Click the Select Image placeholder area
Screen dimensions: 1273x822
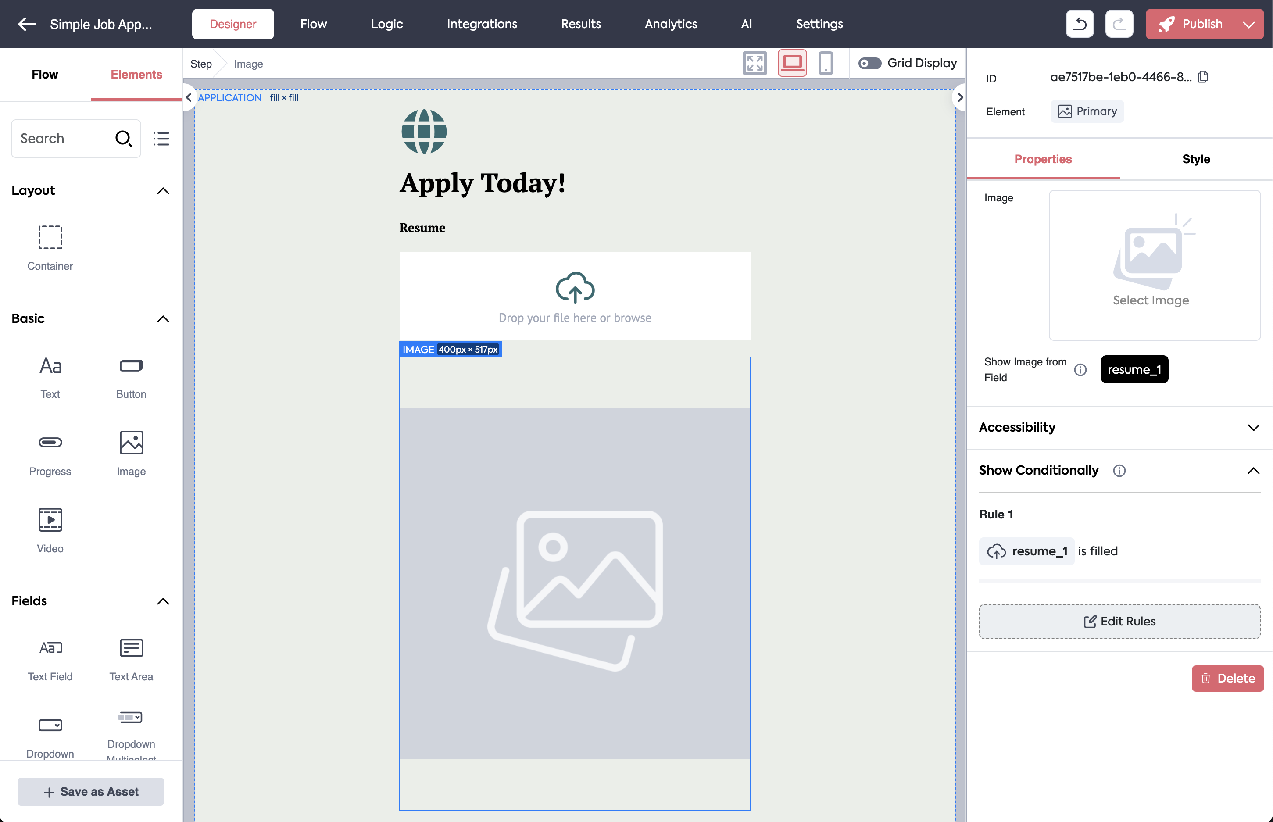click(1154, 265)
